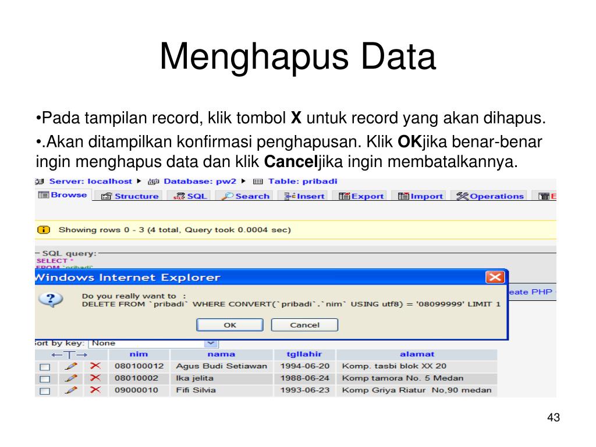Image resolution: width=596 pixels, height=447 pixels.
Task: Click Cancel in the confirmation dialog
Action: click(x=304, y=325)
